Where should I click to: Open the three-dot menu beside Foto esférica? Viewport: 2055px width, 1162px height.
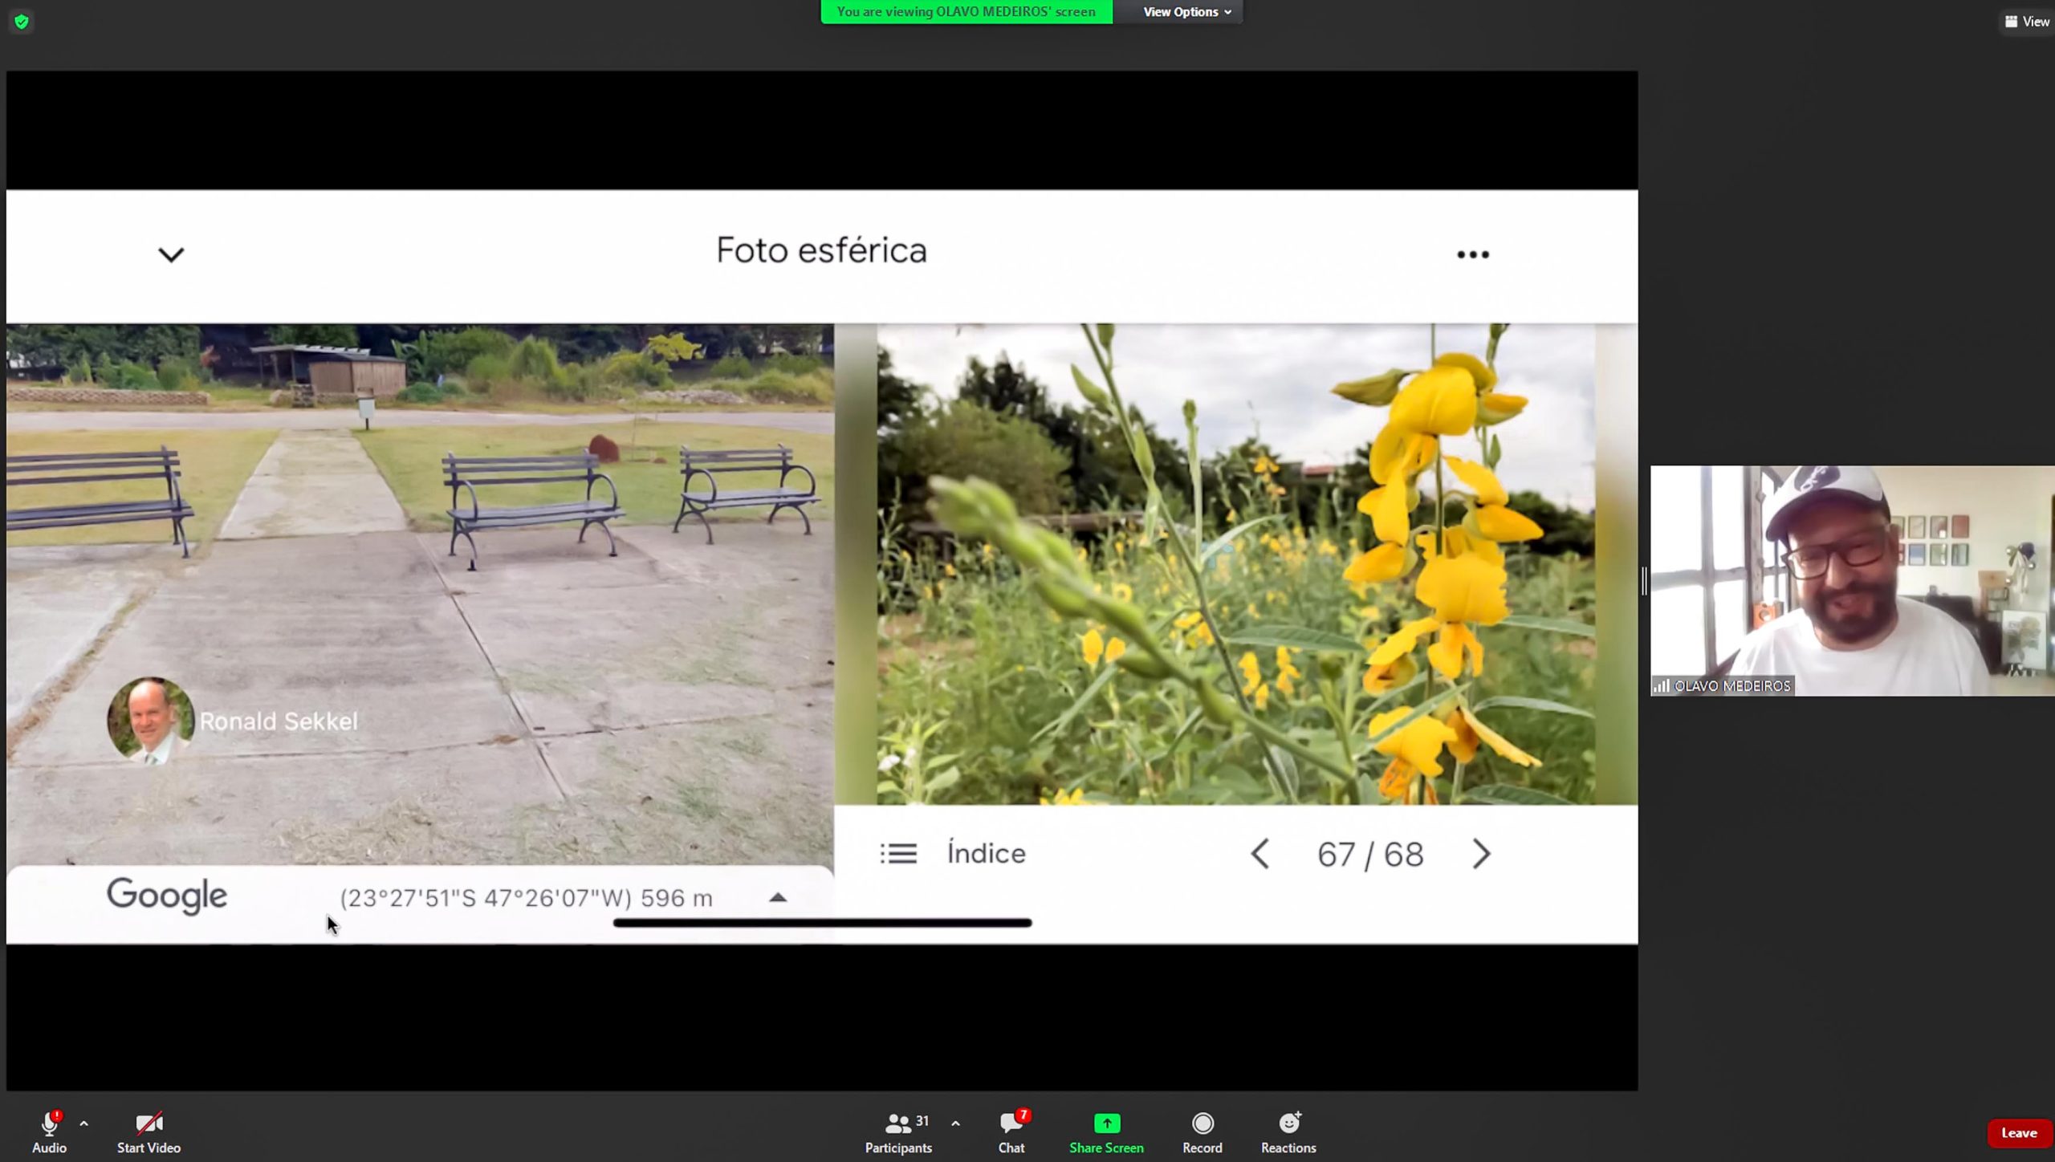click(1472, 254)
